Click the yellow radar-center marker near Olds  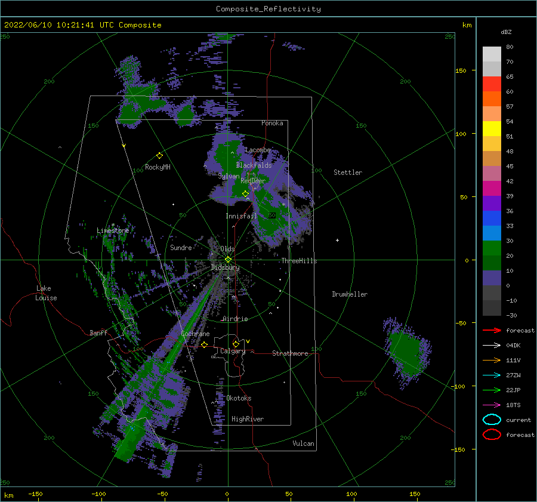228,260
